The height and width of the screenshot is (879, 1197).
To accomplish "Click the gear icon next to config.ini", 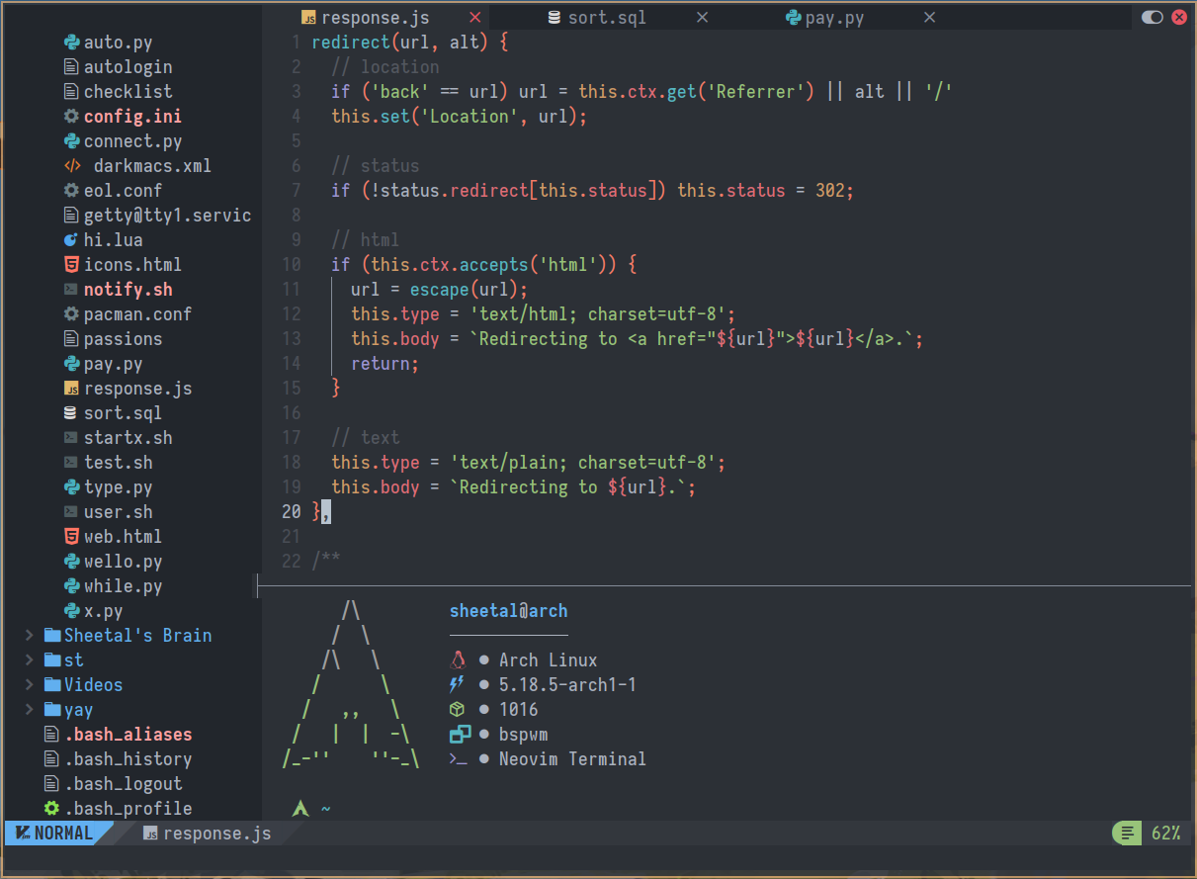I will tap(71, 117).
